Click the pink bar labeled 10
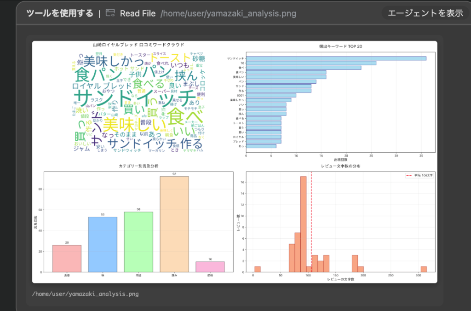The height and width of the screenshot is (311, 471). click(210, 267)
